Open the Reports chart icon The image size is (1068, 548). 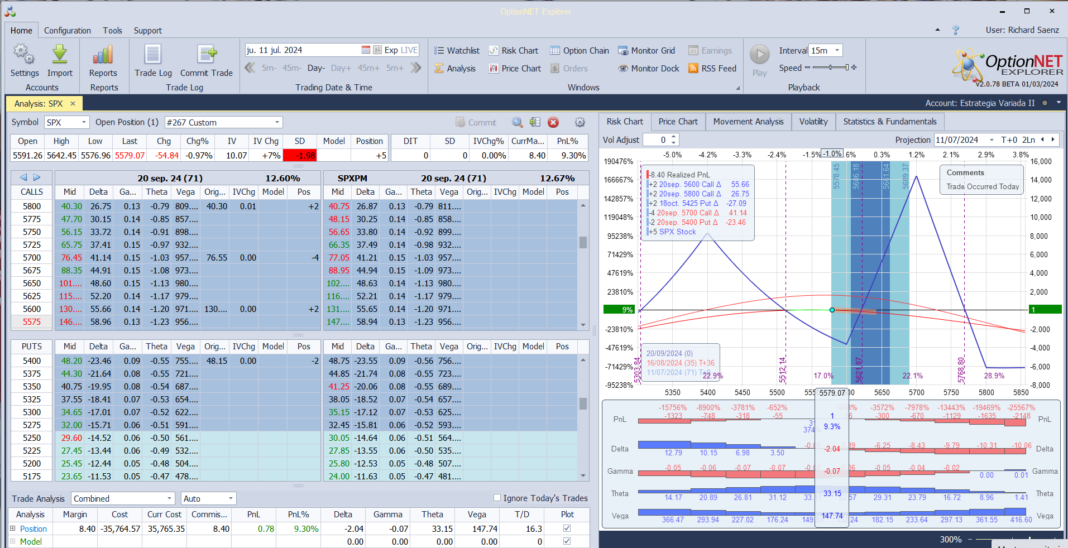103,55
